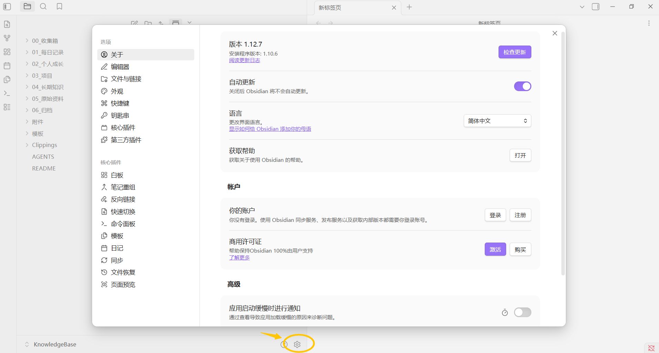The height and width of the screenshot is (353, 659).
Task: Close the settings dialog
Action: click(x=555, y=33)
